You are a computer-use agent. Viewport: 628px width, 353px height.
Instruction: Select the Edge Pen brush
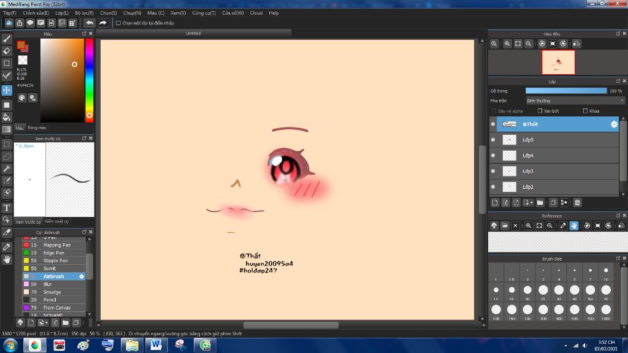tap(54, 253)
